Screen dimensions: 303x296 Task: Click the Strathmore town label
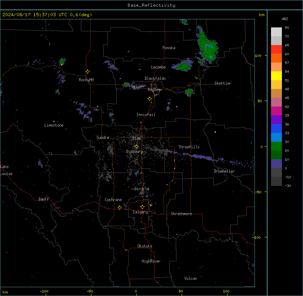click(181, 214)
